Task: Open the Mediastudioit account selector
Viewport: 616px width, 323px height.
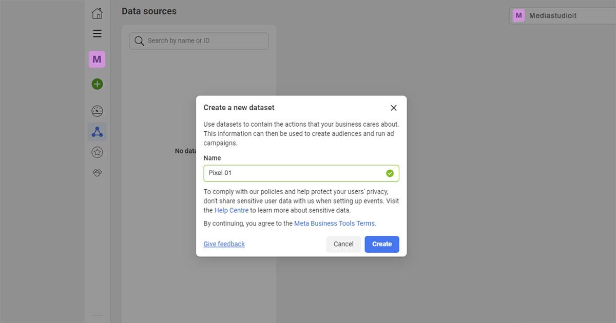Action: [x=563, y=16]
